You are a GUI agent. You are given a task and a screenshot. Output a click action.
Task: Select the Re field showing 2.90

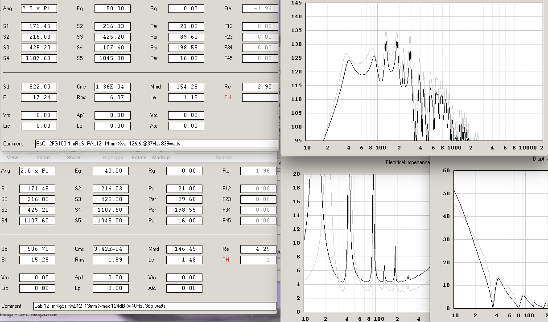(x=260, y=87)
